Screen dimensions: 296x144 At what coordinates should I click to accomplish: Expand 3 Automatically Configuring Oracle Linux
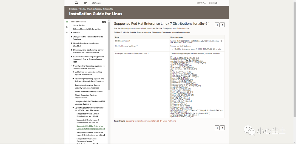click(72, 57)
